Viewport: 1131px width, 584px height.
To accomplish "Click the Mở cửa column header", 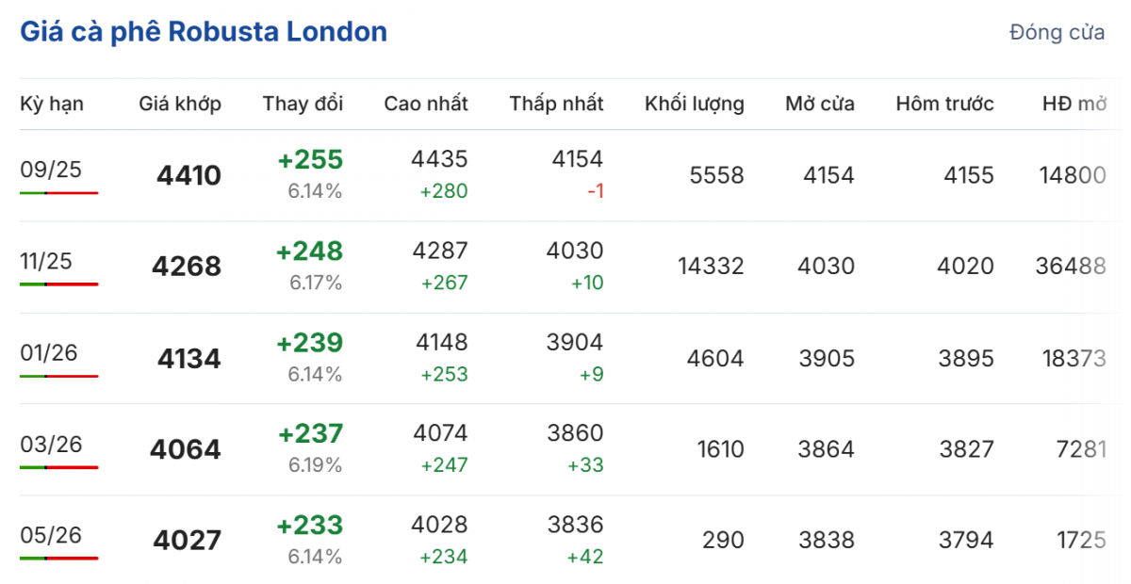I will click(820, 104).
